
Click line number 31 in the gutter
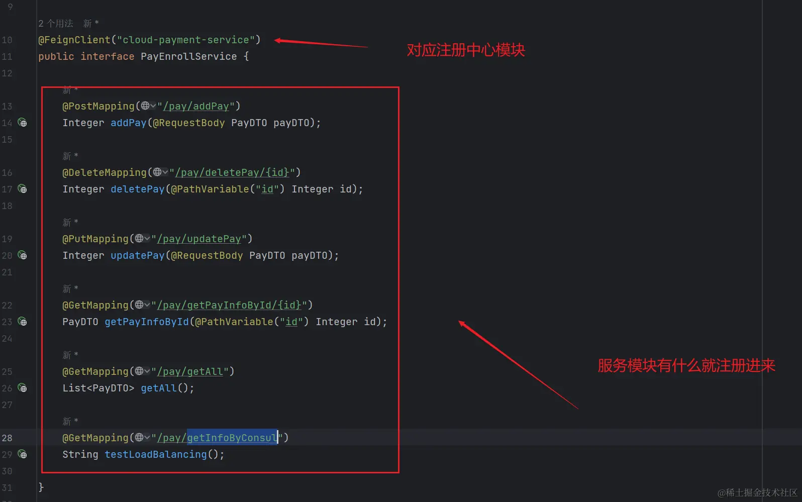click(7, 487)
